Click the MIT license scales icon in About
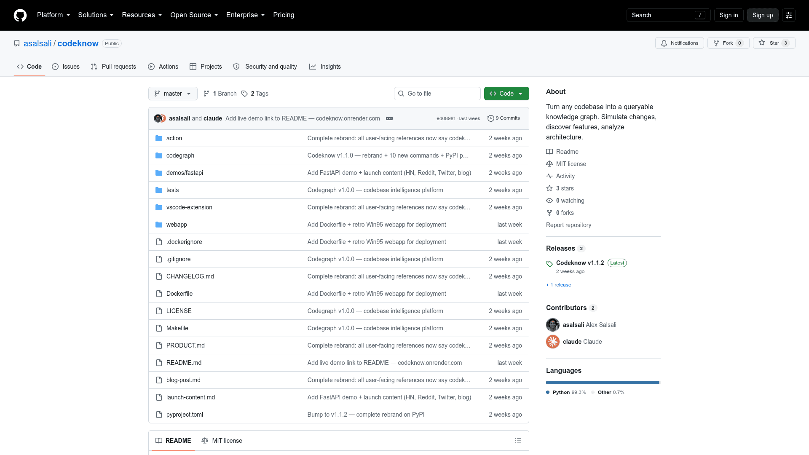Screen dimensions: 809x455 (x=549, y=164)
